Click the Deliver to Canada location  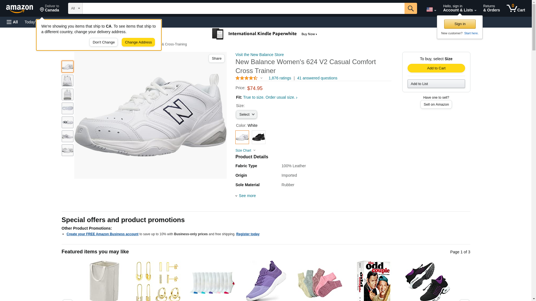[x=49, y=8]
